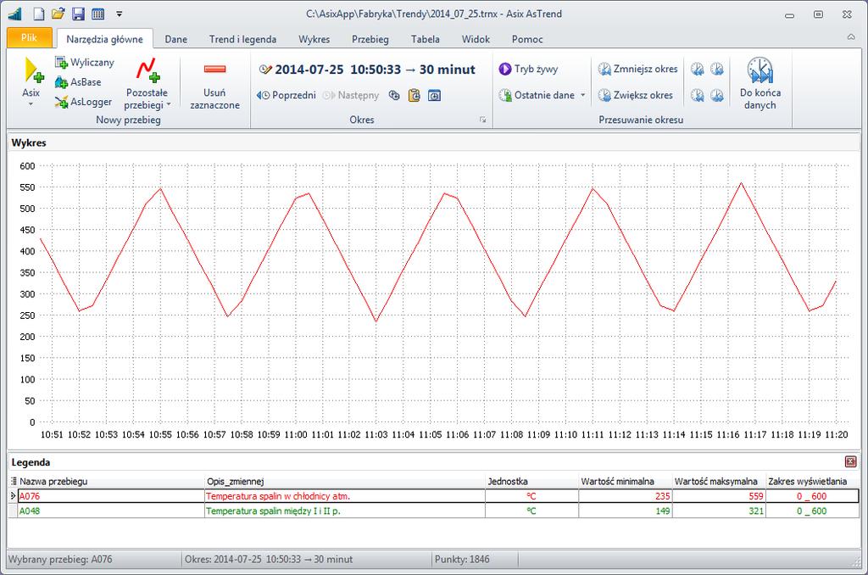This screenshot has height=575, width=868.
Task: Click the Opis_zmiennej column header
Action: [x=345, y=482]
